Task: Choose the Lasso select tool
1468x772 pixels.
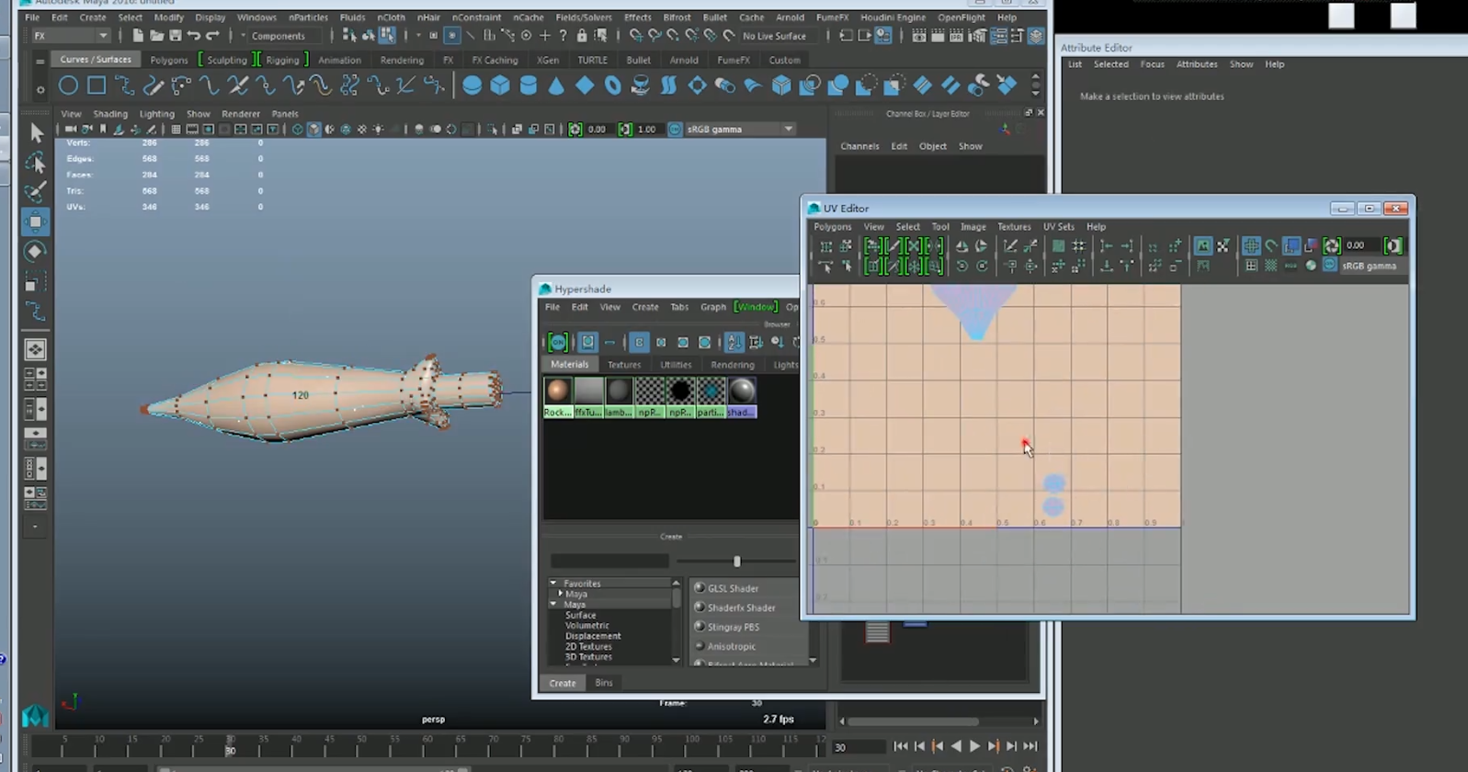Action: [36, 163]
